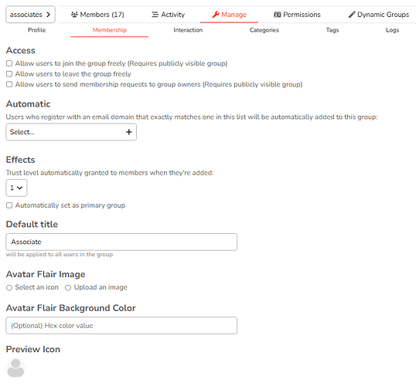The height and width of the screenshot is (386, 416).
Task: Enable allow users to join the group freely
Action: coord(9,63)
